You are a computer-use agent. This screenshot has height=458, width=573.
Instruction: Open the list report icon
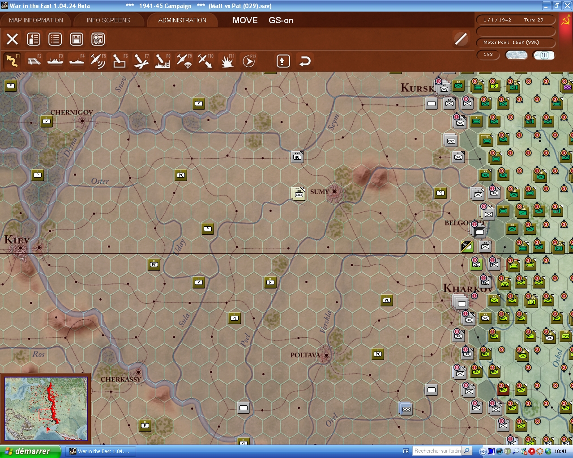coord(55,39)
